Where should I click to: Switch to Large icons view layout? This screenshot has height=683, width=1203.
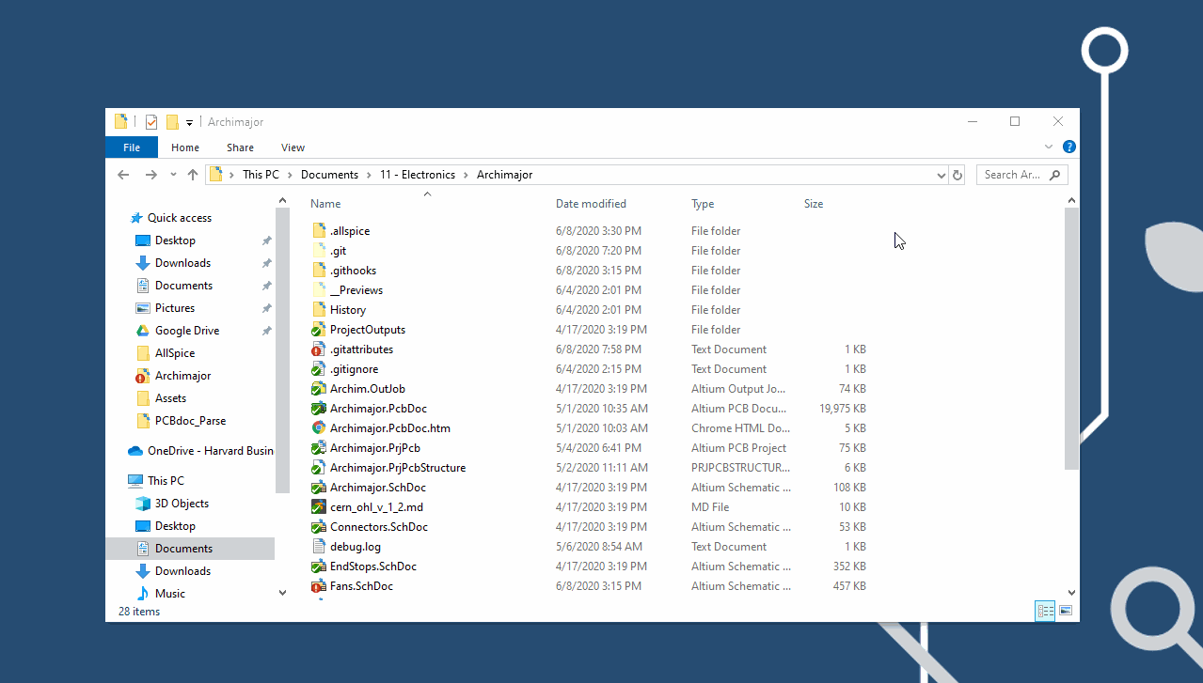[1066, 611]
